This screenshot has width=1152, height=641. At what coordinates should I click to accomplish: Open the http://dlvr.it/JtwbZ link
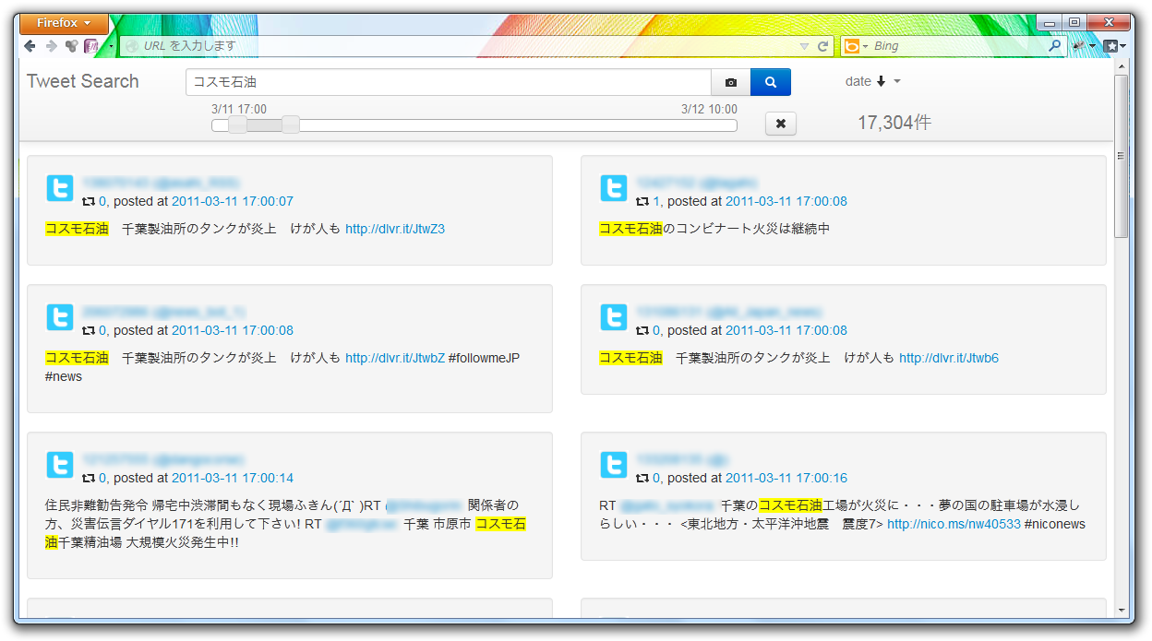[395, 358]
